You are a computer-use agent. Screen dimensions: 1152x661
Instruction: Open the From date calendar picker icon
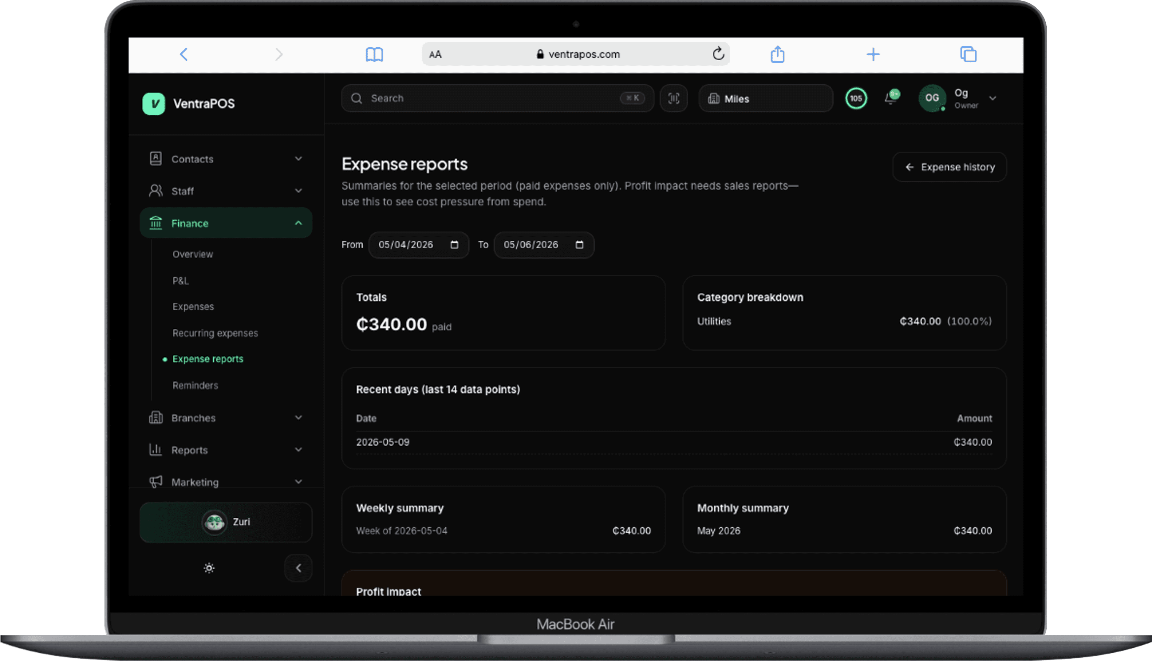click(x=454, y=245)
